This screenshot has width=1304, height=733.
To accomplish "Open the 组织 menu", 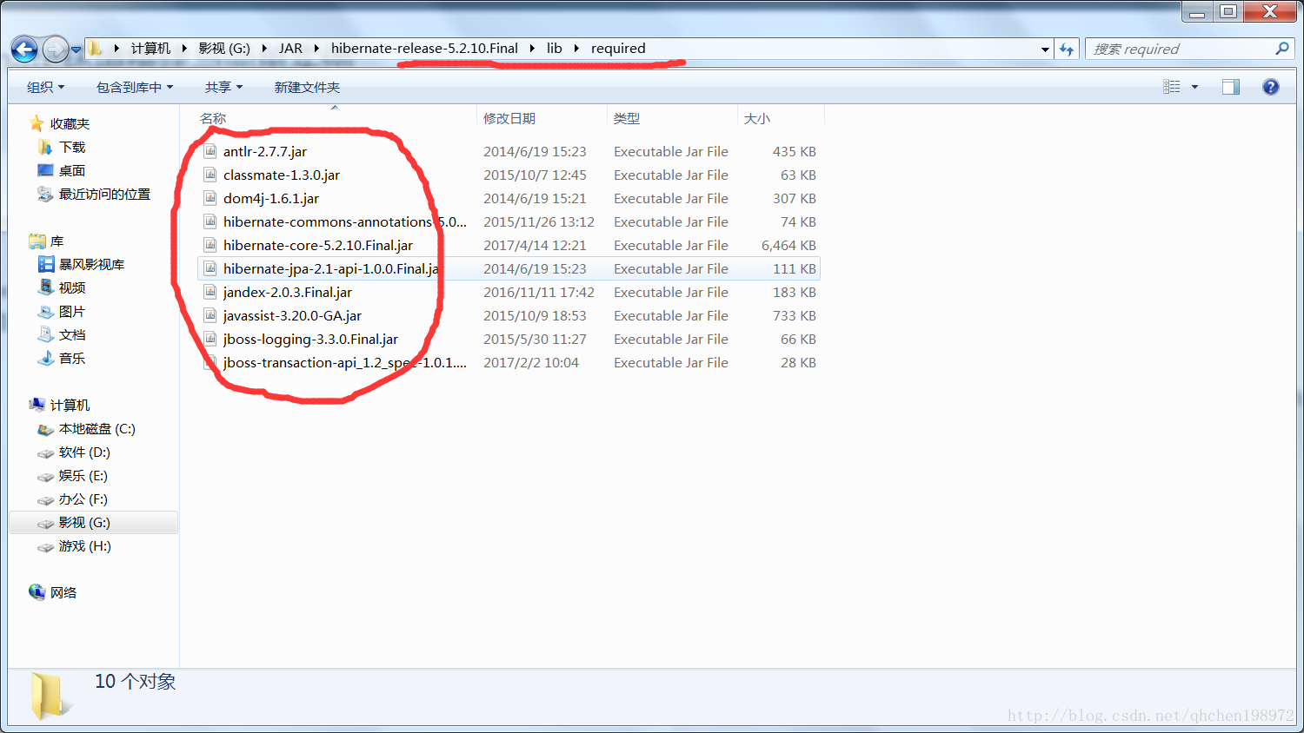I will (x=45, y=87).
